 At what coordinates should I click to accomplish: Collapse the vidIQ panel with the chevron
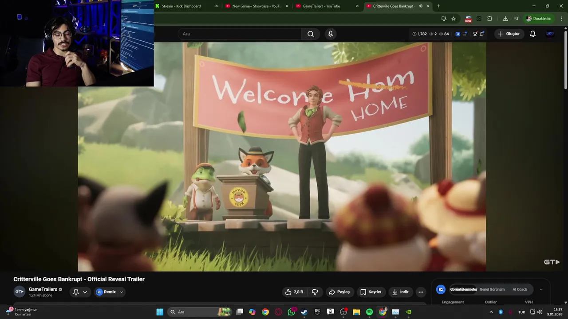pos(541,289)
